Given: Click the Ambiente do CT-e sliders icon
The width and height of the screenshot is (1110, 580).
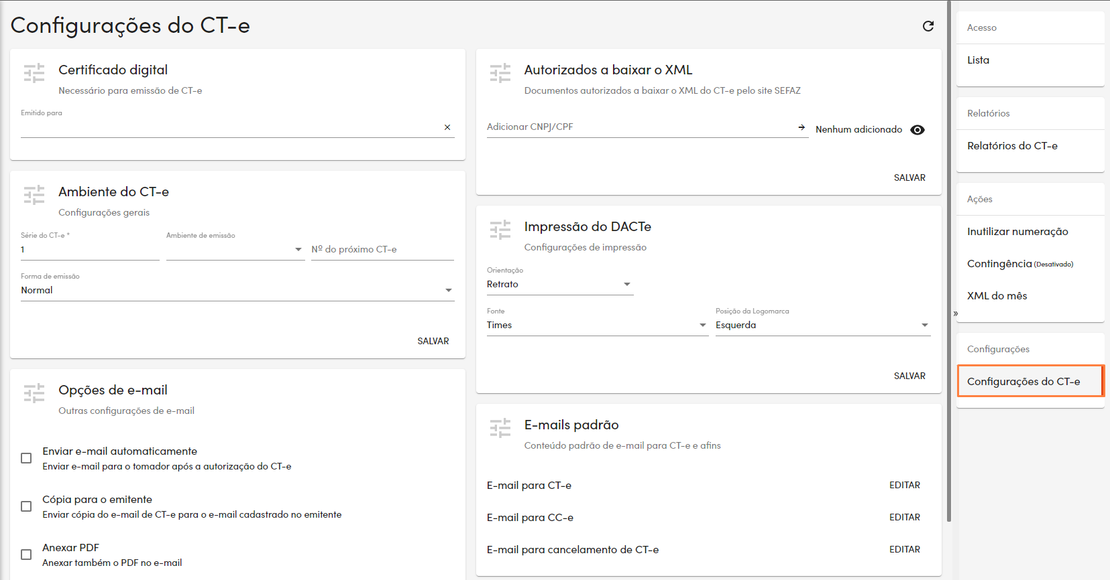Looking at the screenshot, I should coord(34,195).
